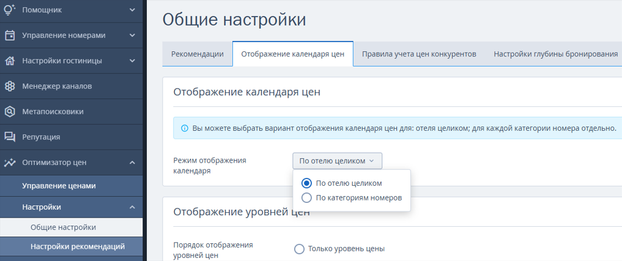
Task: Collapse the Оптимизатор цен menu chevron
Action: pos(133,162)
